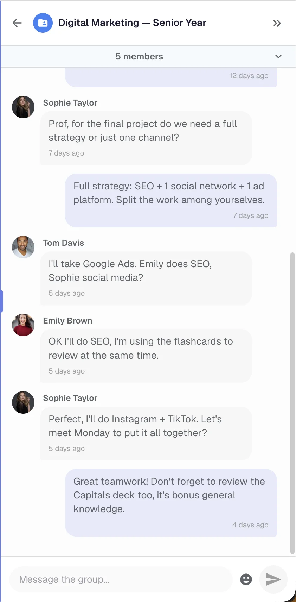Expand the 5 members list chevron

pyautogui.click(x=278, y=57)
